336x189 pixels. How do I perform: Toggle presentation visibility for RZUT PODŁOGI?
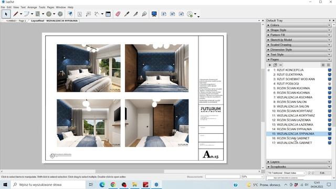click(x=330, y=84)
